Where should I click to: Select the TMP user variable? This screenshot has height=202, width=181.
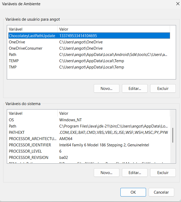(13, 67)
